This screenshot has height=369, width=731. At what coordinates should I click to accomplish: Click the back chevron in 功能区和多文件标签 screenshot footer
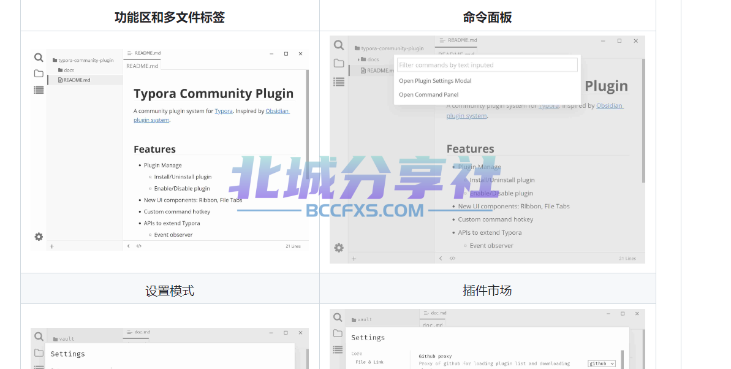(x=128, y=246)
